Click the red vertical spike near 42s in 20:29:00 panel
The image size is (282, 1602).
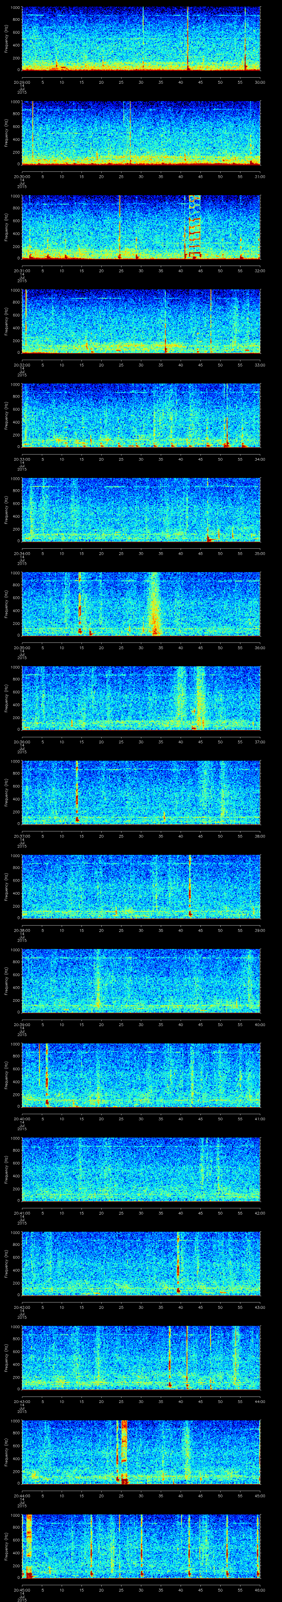(188, 39)
